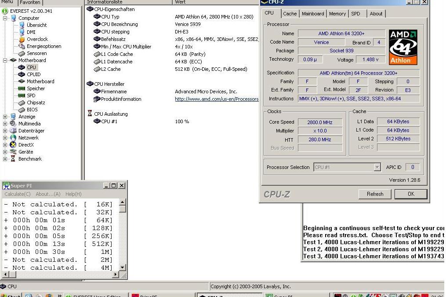
Task: Collapse the Motherboard tree node
Action: coord(5,60)
